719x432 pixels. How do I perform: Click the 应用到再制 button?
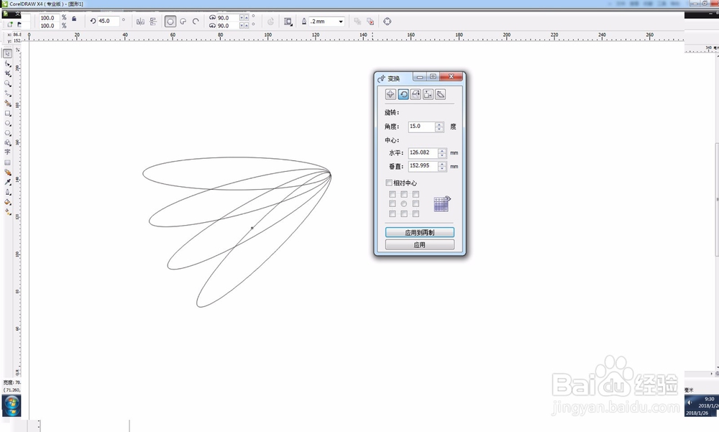click(420, 232)
